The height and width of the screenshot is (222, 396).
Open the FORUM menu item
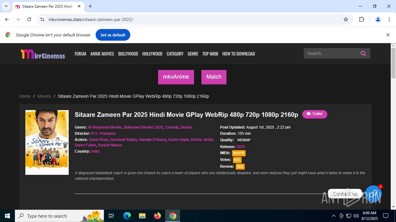pos(80,54)
